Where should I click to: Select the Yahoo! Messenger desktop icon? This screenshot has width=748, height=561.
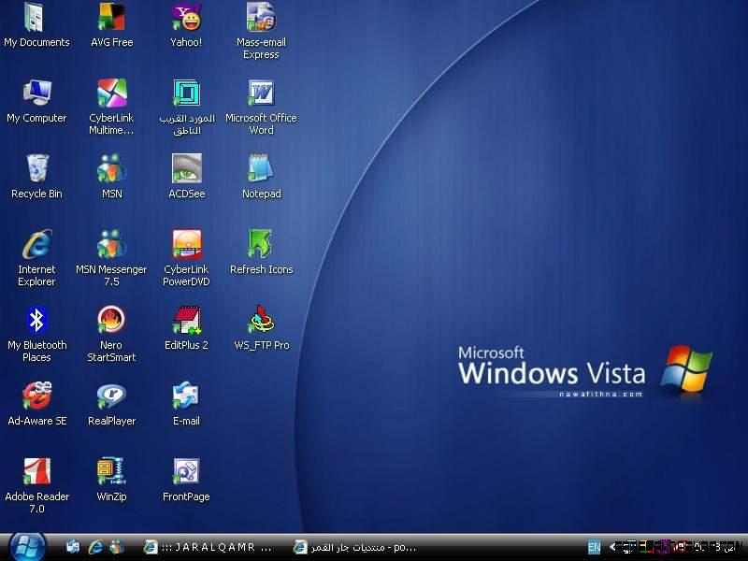point(186,18)
